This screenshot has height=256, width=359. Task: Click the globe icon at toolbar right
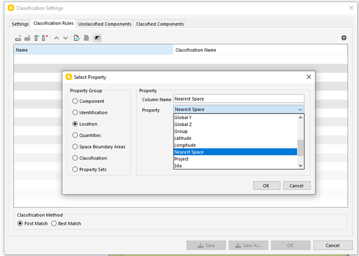[344, 38]
